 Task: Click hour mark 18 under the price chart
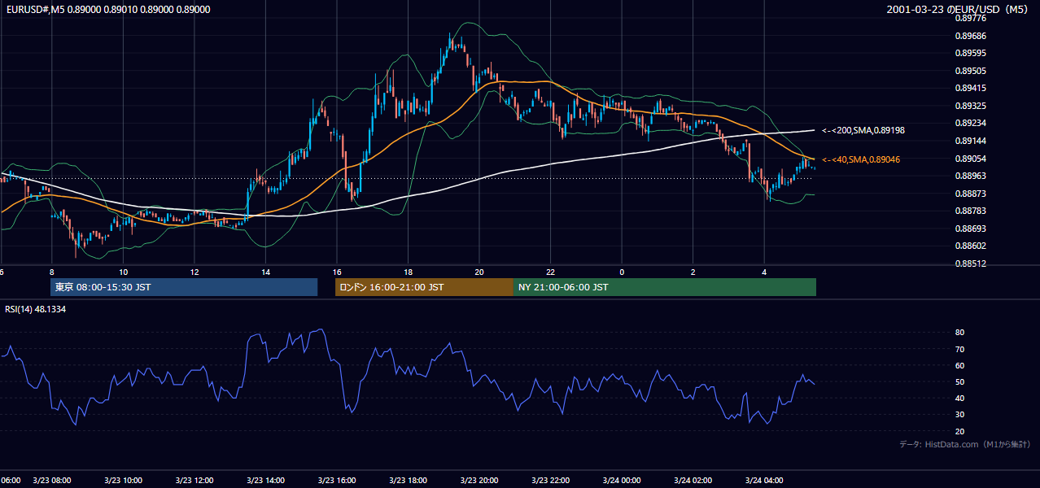click(x=409, y=272)
